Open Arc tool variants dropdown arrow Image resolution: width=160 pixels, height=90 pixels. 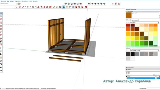[x=30, y=7]
